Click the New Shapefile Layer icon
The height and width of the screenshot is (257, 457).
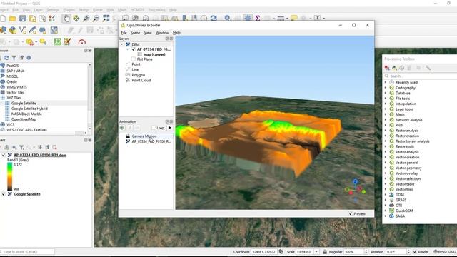tap(23, 30)
